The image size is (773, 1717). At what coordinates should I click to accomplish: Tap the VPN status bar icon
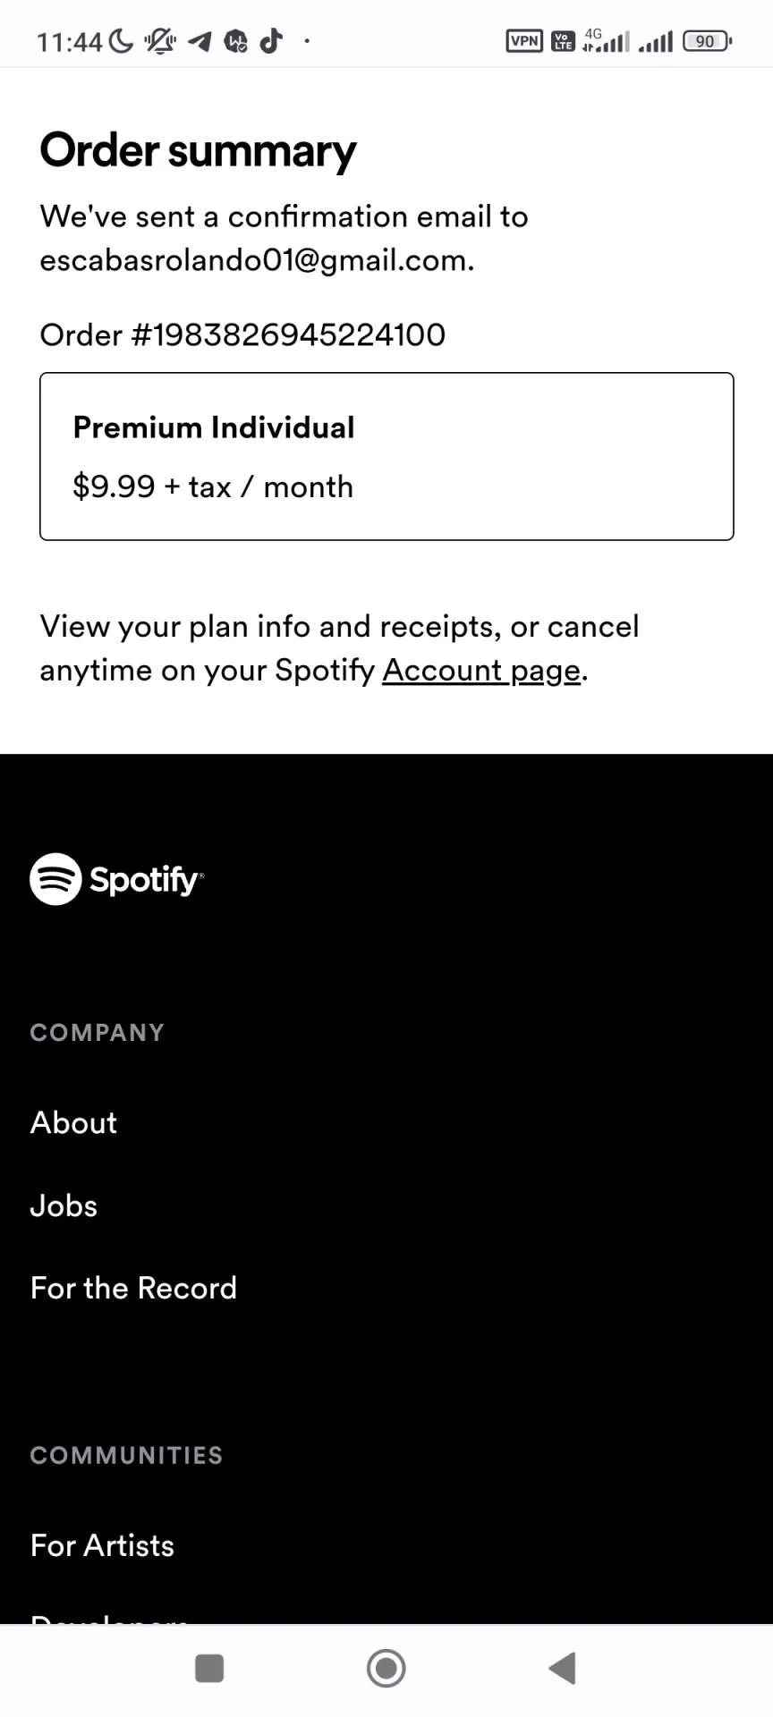(x=524, y=40)
